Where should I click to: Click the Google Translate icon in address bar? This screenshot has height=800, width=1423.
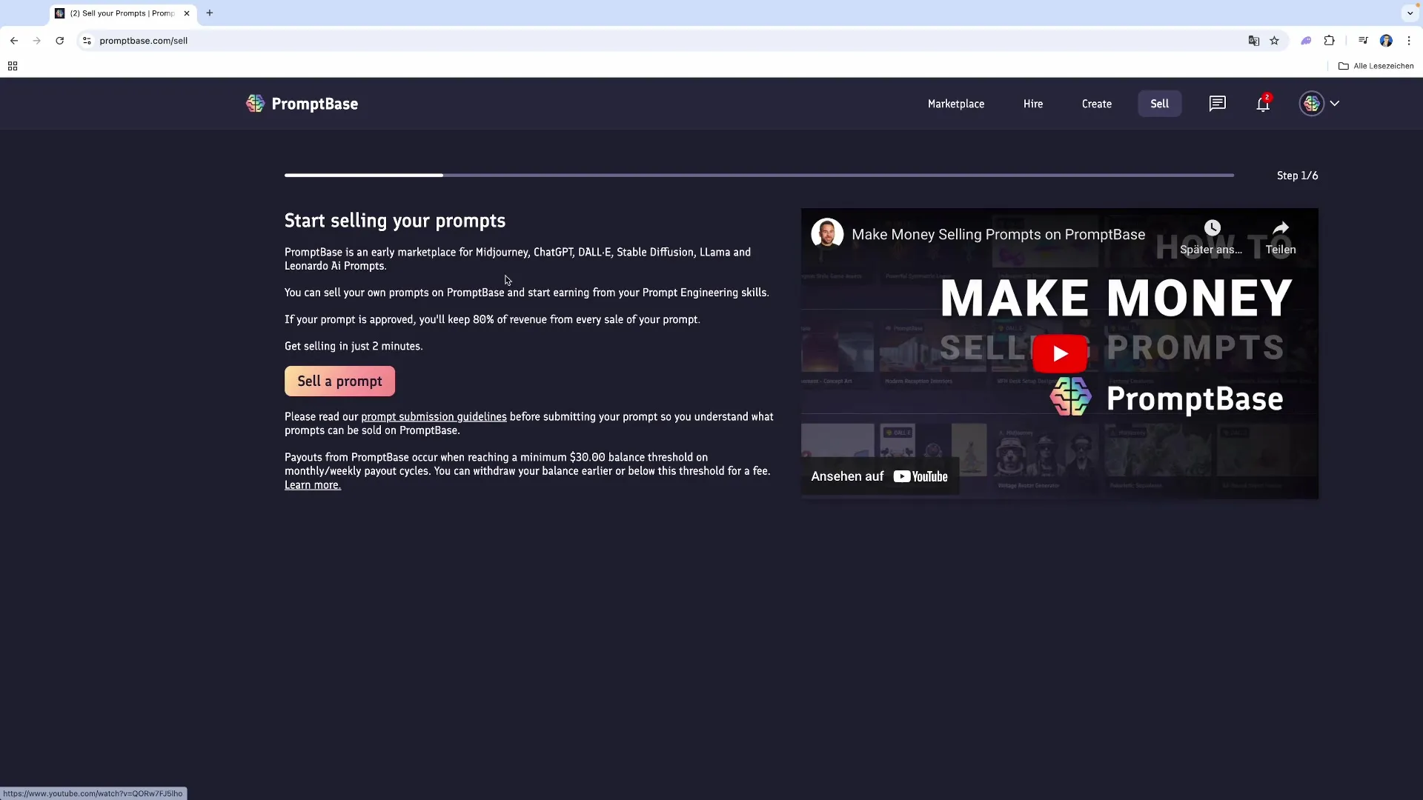1253,41
